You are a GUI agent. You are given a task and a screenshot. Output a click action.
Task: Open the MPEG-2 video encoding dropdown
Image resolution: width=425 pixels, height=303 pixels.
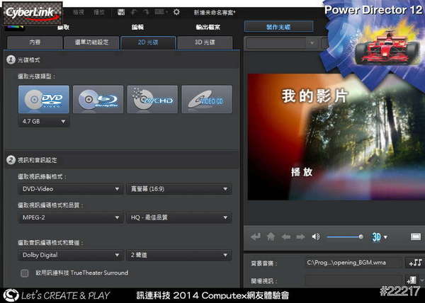coord(70,217)
